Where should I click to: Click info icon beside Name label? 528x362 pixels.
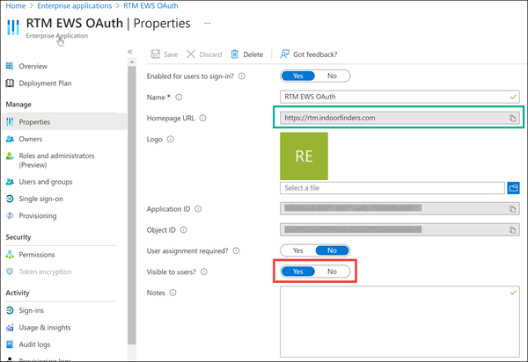(x=179, y=98)
